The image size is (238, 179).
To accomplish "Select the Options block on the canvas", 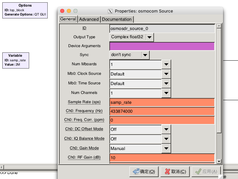I will coord(25,10).
